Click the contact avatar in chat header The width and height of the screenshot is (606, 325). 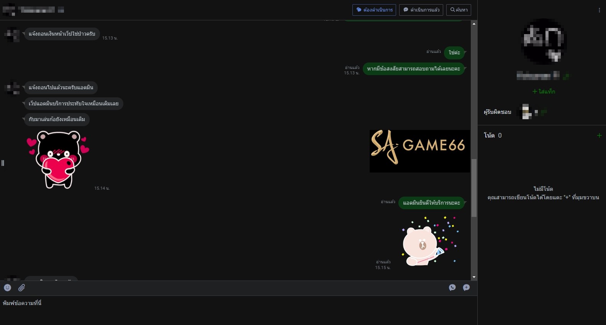point(9,10)
